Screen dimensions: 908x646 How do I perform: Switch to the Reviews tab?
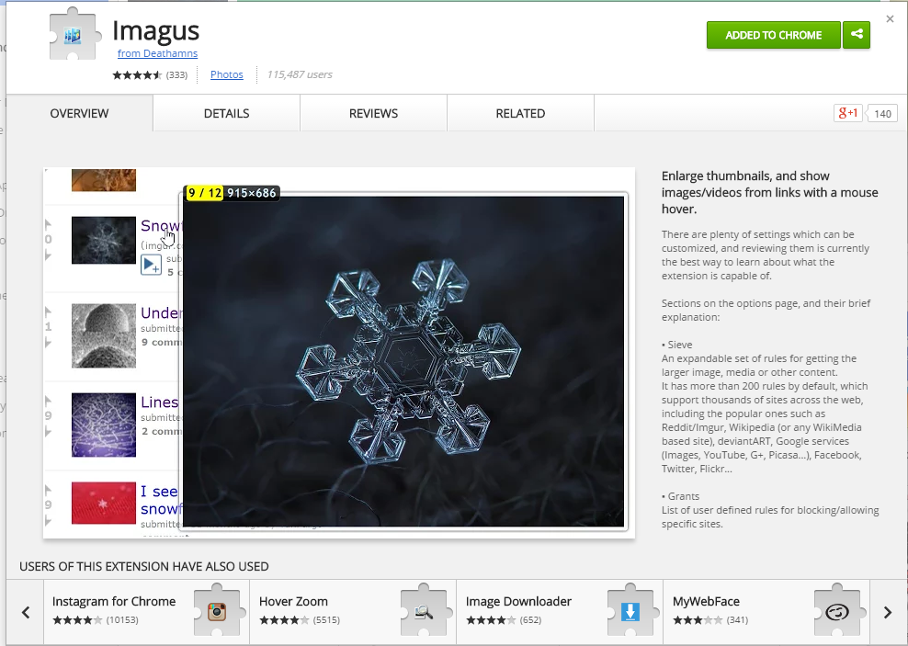373,113
